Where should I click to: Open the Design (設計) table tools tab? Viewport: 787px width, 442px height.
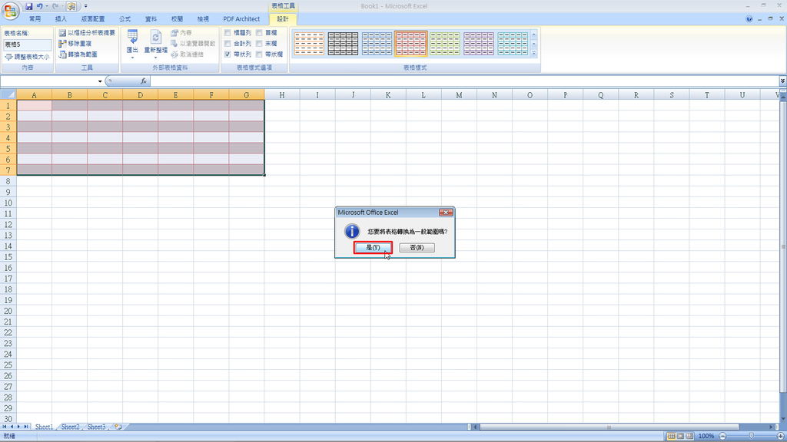(x=283, y=19)
